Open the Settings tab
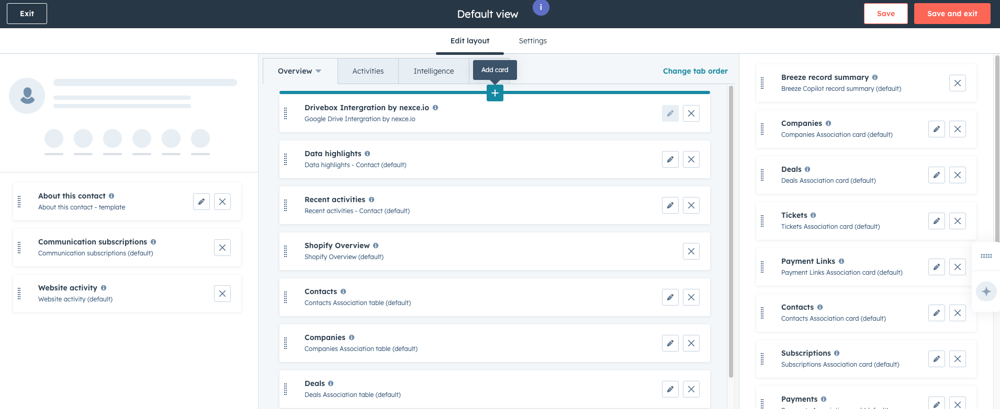The image size is (1000, 409). (x=533, y=41)
